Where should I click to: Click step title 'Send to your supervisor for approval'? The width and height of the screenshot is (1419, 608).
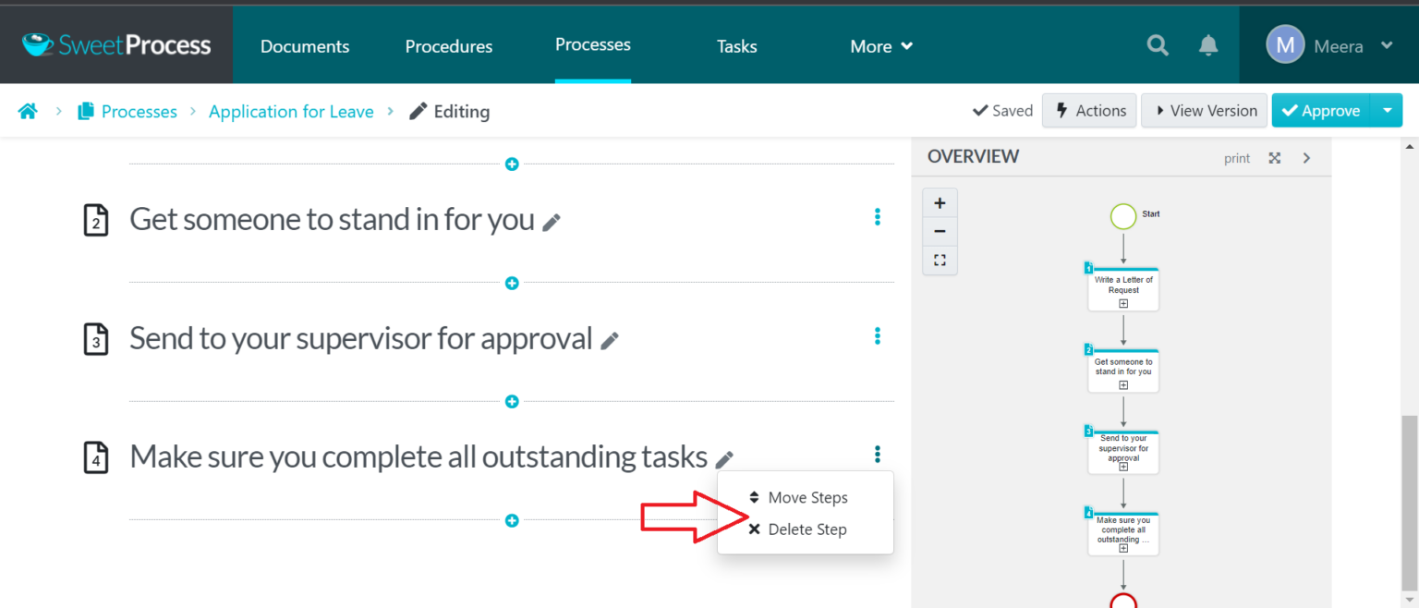tap(360, 339)
